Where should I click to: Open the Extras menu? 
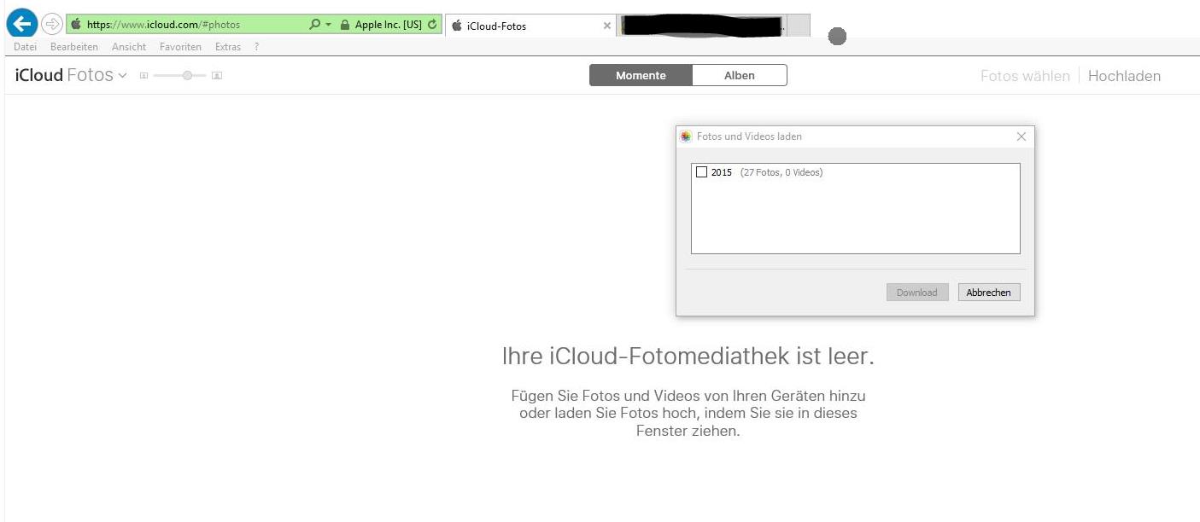[228, 47]
